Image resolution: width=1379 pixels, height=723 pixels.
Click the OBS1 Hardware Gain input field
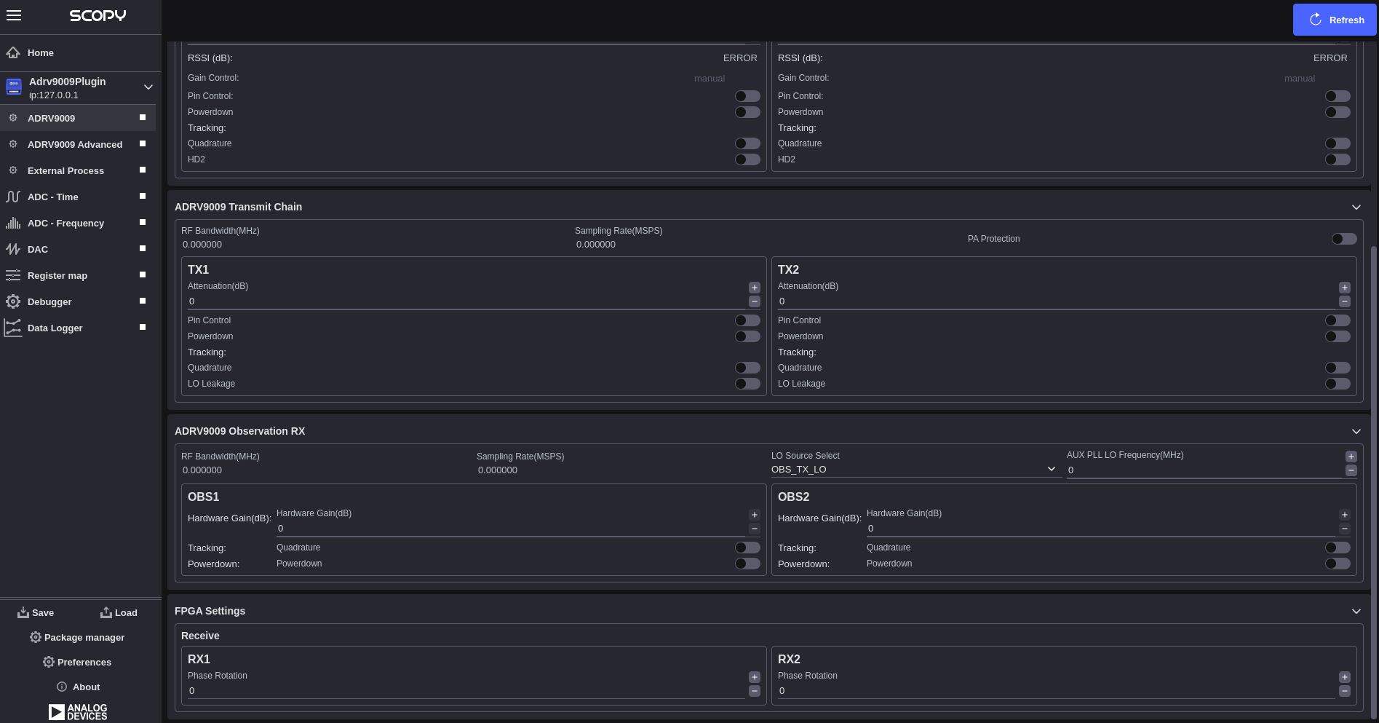tap(510, 529)
